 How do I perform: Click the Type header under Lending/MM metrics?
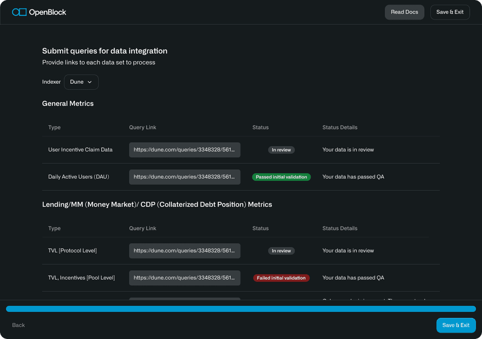pyautogui.click(x=55, y=228)
